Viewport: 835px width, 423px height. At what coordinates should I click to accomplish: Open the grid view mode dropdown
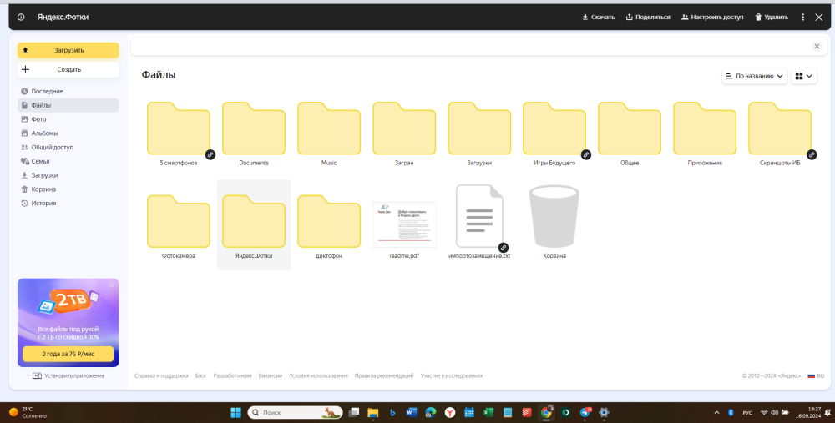[x=803, y=76]
